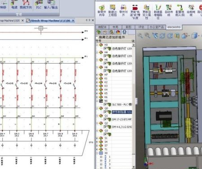Click the rotate view icon in viewport toolbar
202x169 pixels.
[162, 36]
